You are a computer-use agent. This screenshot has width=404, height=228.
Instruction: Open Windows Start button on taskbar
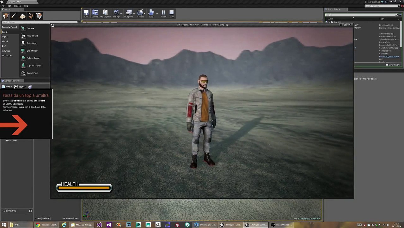pyautogui.click(x=4, y=225)
